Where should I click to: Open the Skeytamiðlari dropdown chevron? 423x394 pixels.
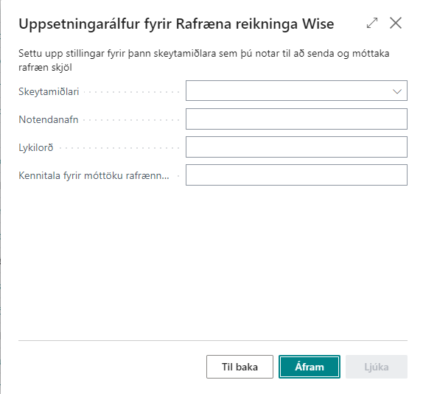396,91
